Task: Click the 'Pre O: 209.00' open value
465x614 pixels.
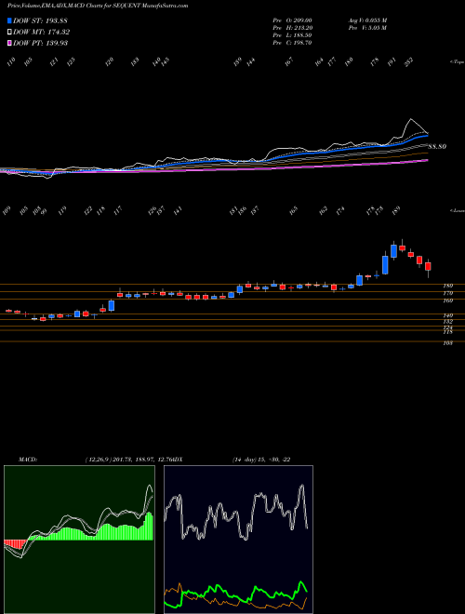Action: click(292, 20)
